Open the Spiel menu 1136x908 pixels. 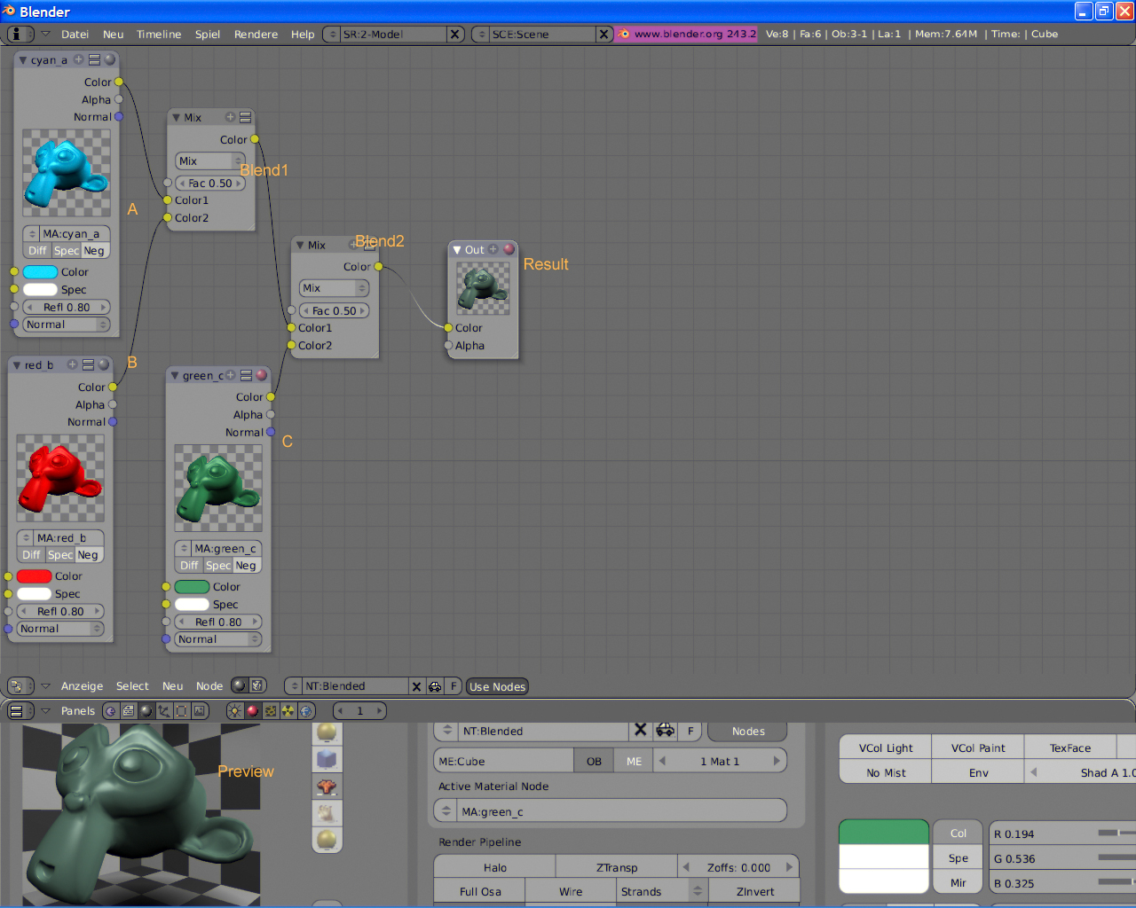click(208, 35)
